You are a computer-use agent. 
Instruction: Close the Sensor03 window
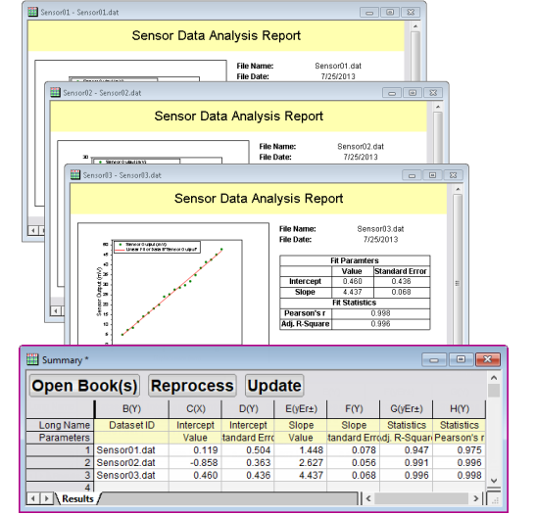453,175
